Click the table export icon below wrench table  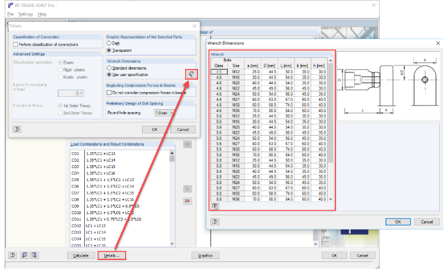tap(215, 206)
